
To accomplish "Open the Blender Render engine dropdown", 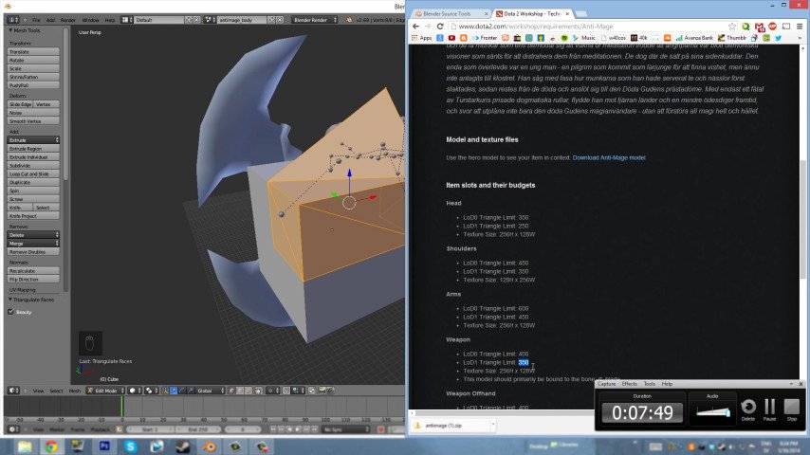I will coord(315,20).
